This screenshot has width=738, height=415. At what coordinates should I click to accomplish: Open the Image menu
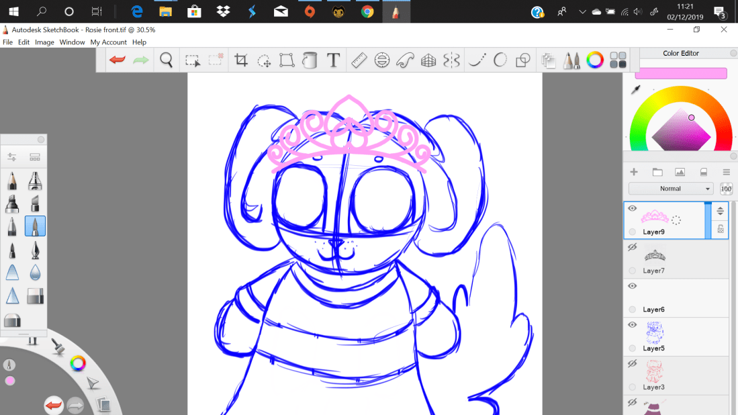click(x=44, y=42)
